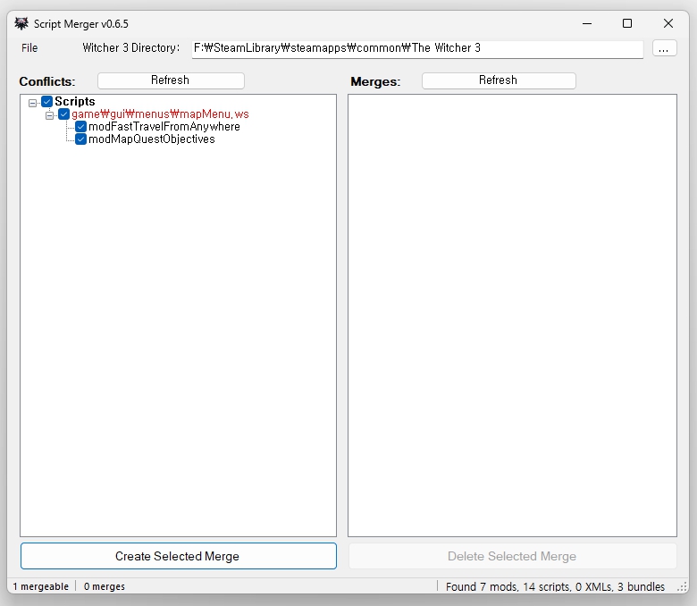Open the File menu
The height and width of the screenshot is (606, 697).
tap(29, 47)
